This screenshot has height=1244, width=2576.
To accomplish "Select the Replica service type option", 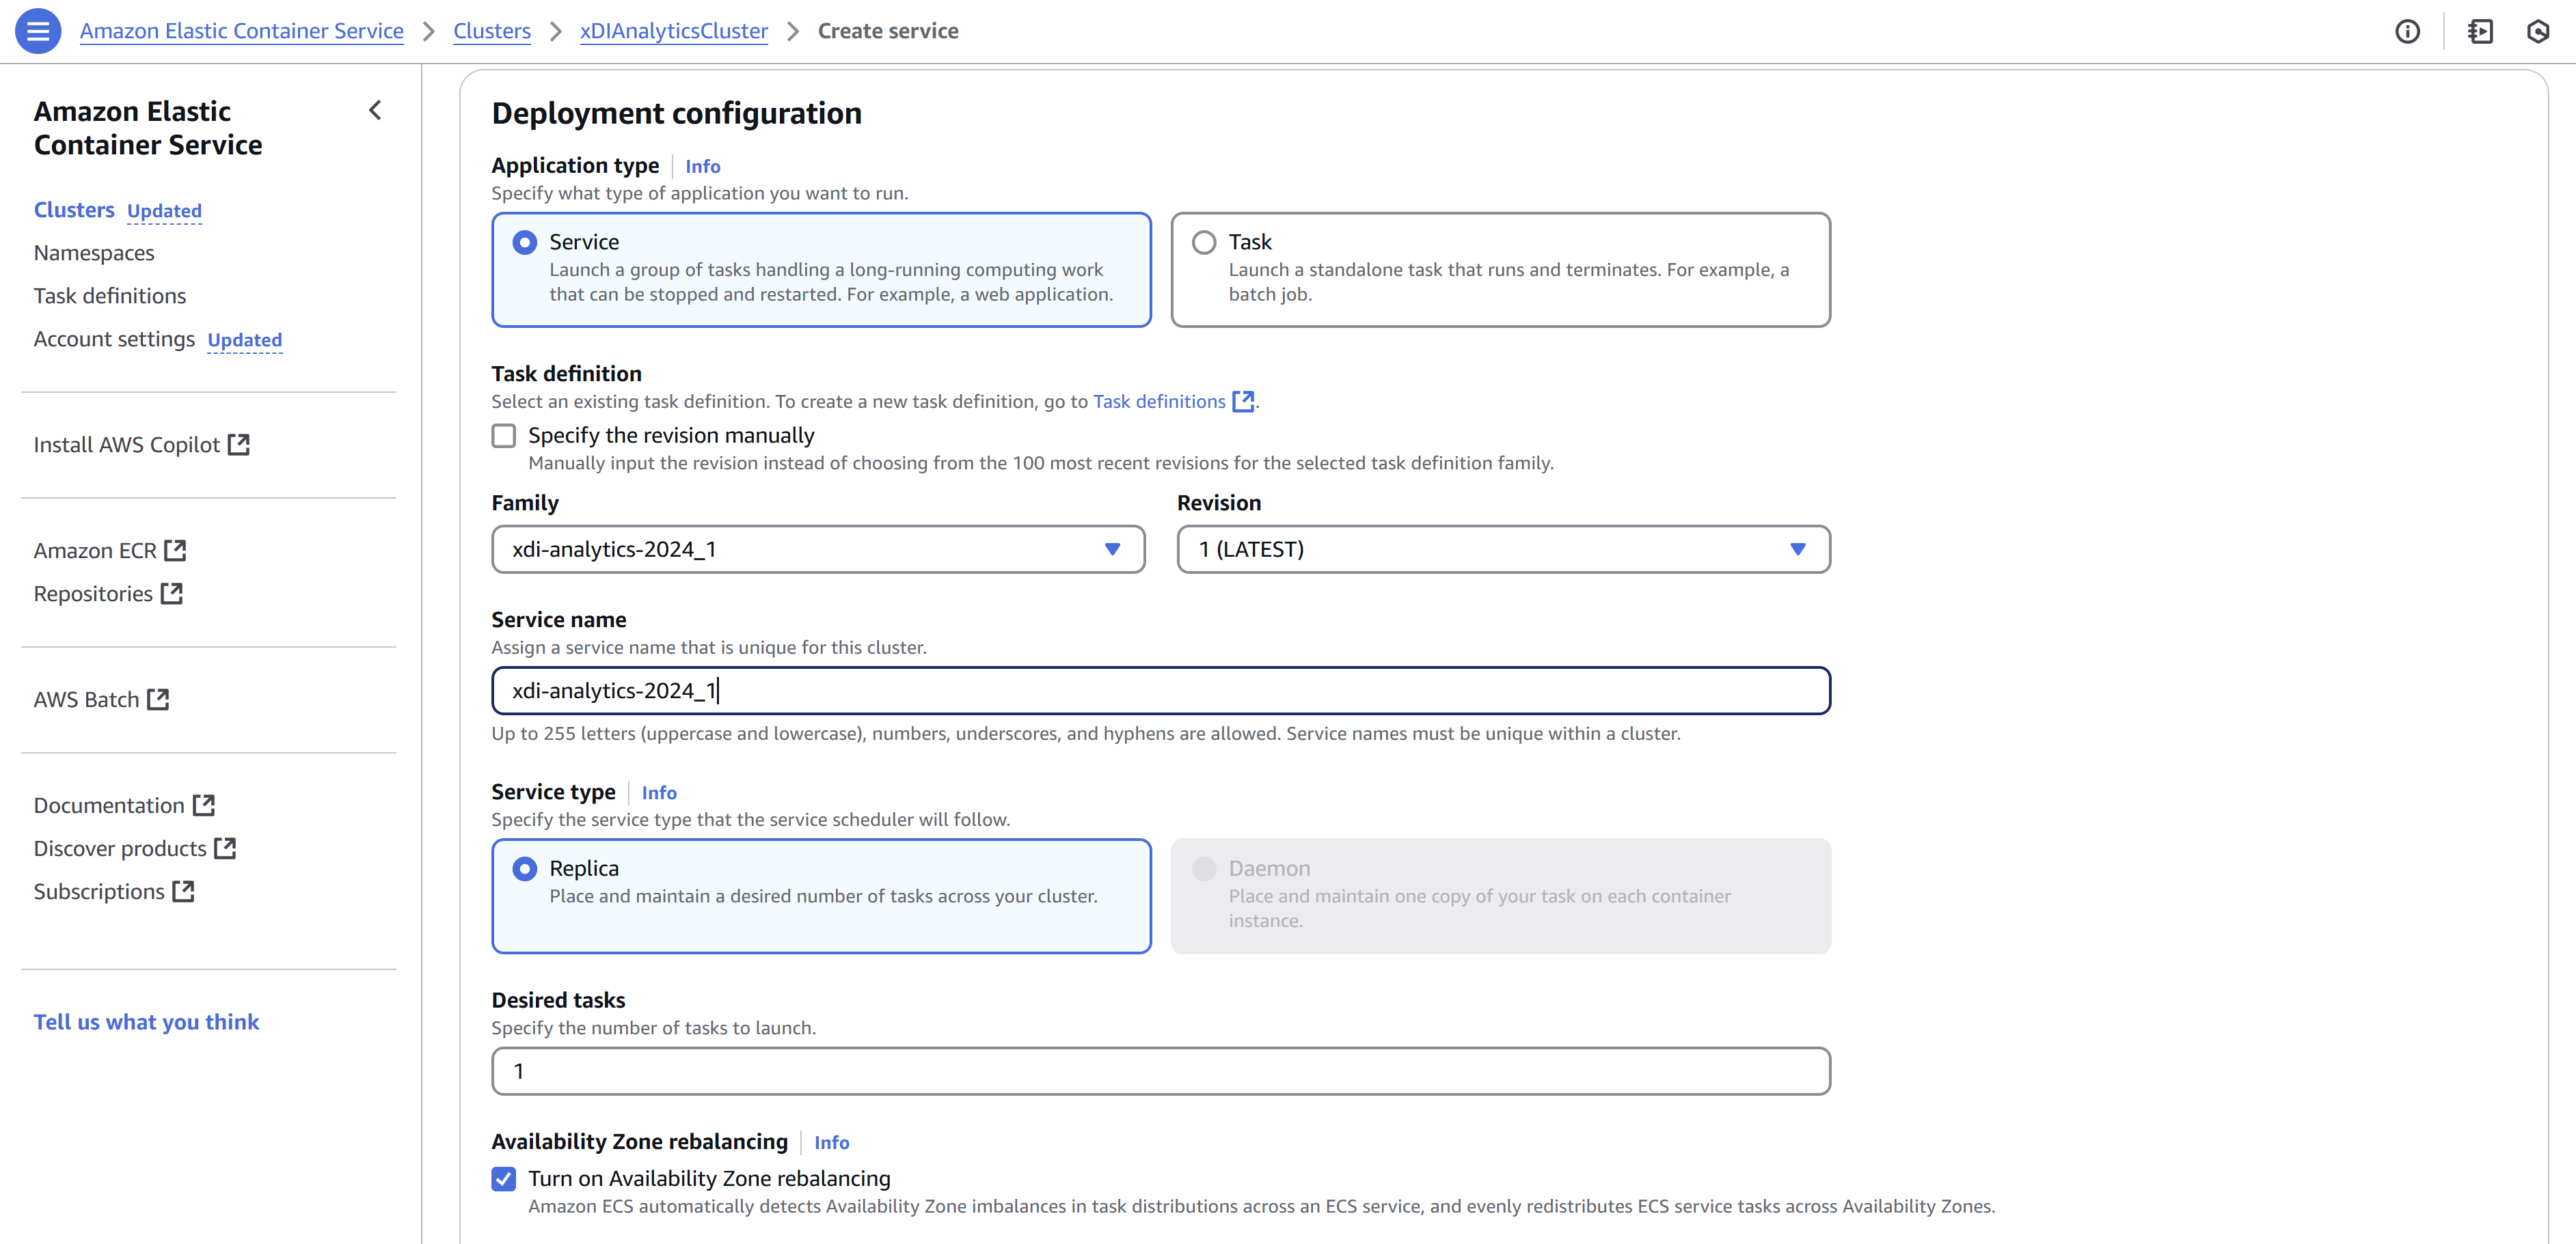I will [x=525, y=868].
